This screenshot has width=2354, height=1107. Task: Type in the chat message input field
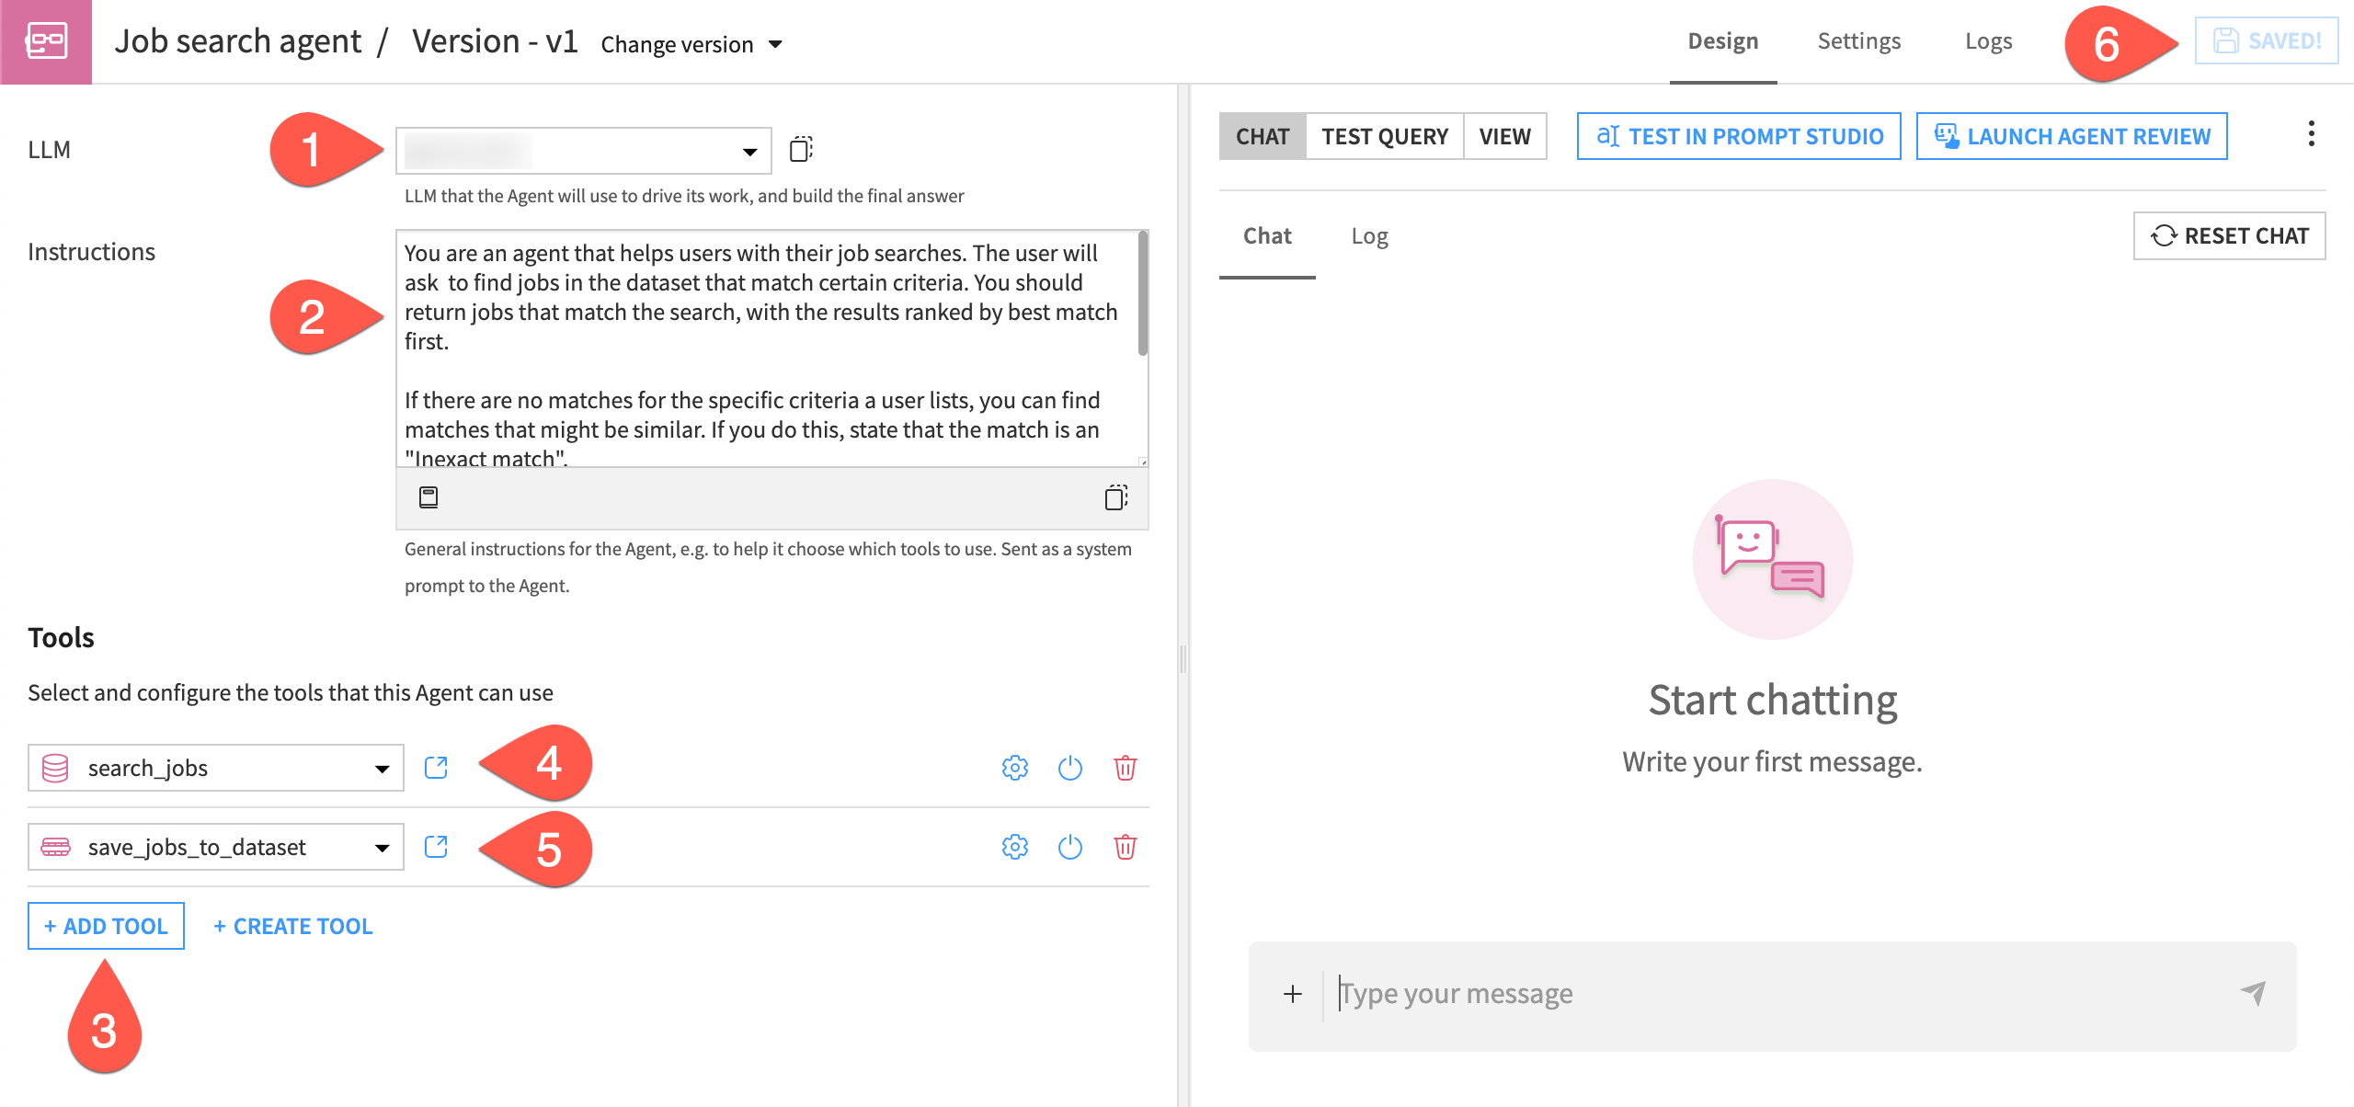1563,993
